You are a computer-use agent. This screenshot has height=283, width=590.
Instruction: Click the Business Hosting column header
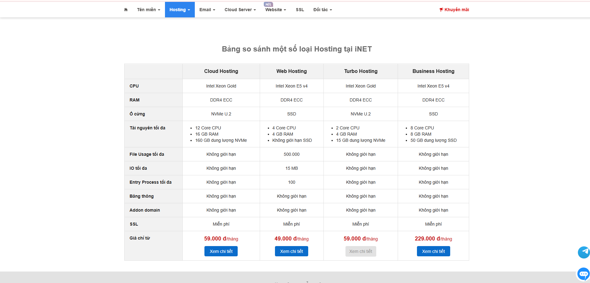click(433, 71)
